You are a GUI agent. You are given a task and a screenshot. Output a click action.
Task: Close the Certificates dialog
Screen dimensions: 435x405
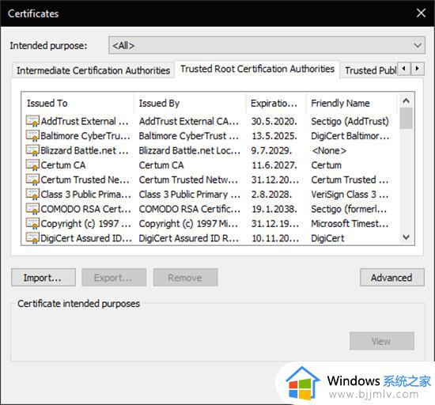[421, 13]
